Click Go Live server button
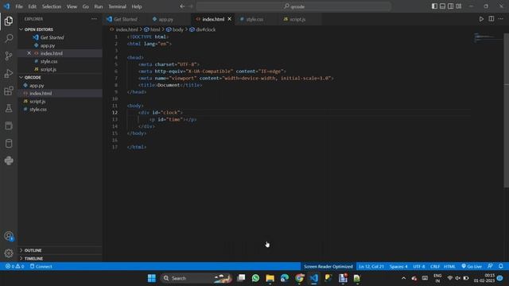Viewport: 509px width, 286px height. point(472,266)
